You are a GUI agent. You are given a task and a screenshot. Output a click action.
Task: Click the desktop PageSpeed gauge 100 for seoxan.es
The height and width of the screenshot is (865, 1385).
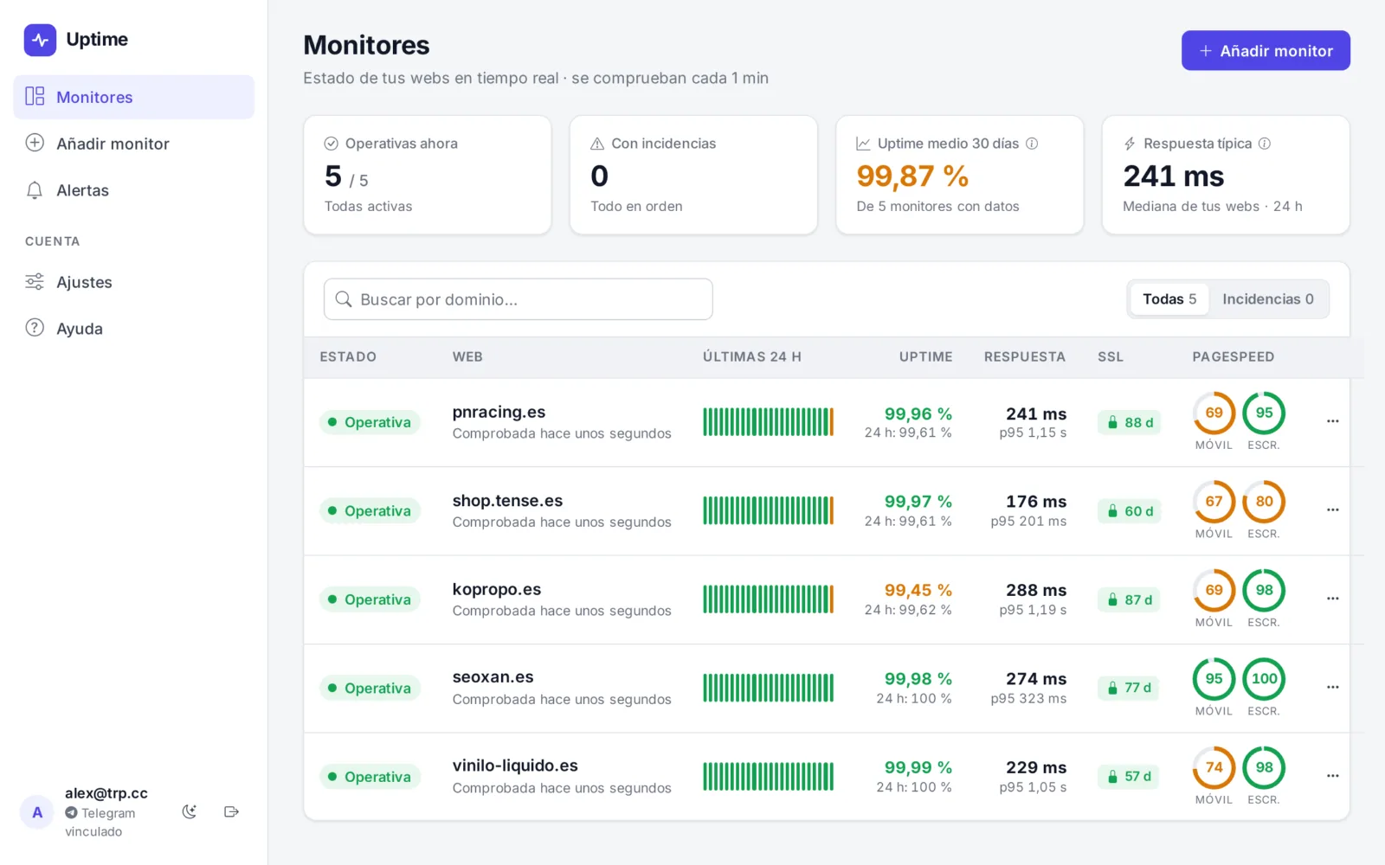(1264, 679)
